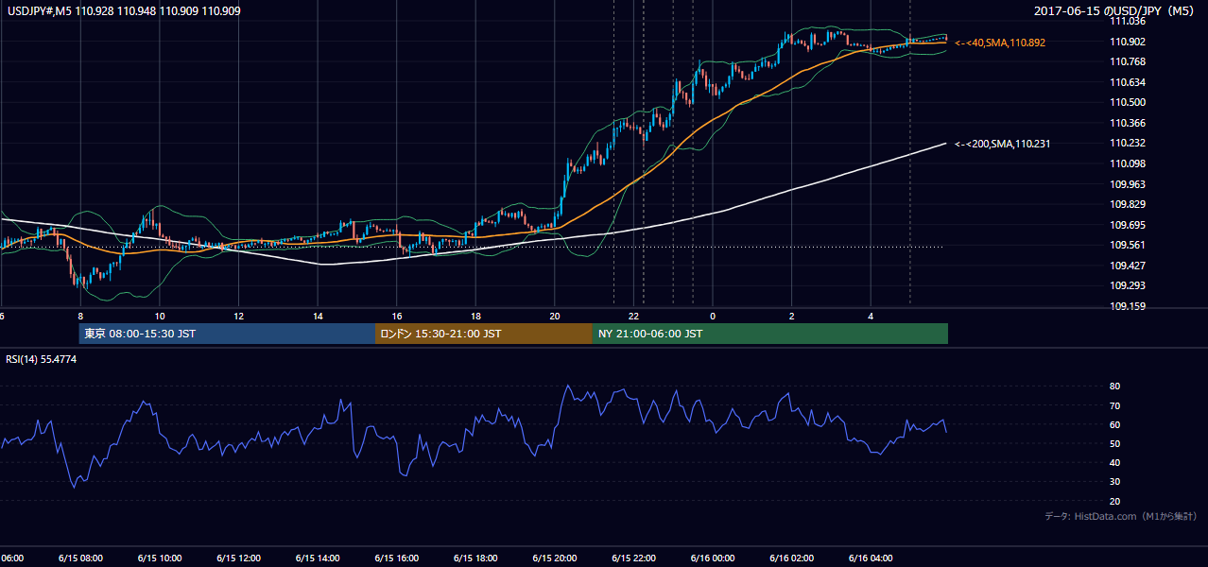This screenshot has width=1208, height=567.
Task: Select the 40 SMA 110.892 label
Action: (1000, 43)
